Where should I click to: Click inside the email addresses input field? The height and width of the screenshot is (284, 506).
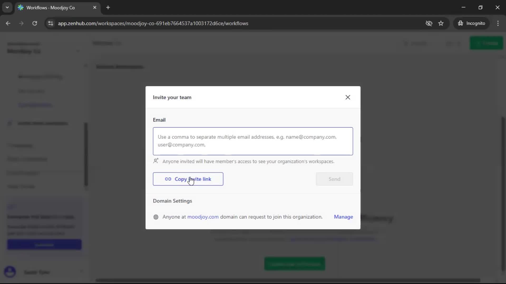(252, 141)
